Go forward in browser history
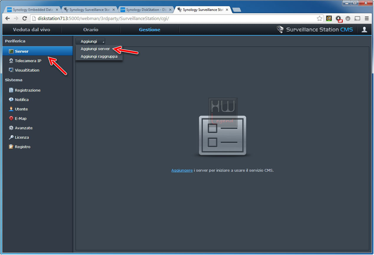374x255 pixels. 16,19
